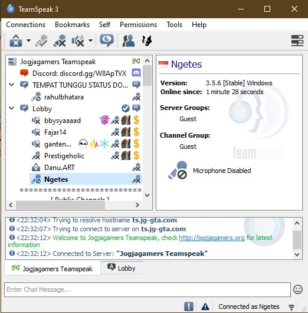Select user Prestigeholic
This screenshot has width=308, height=313.
click(x=64, y=156)
